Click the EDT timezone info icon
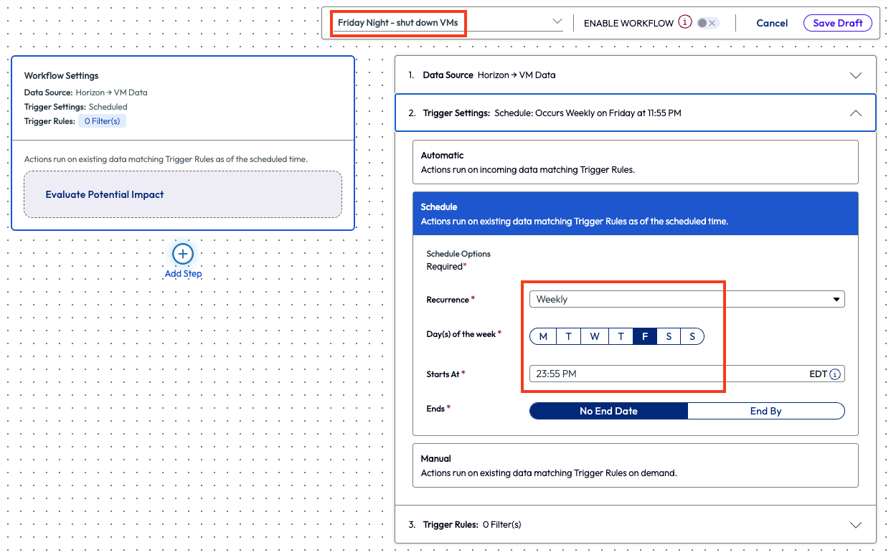891x555 pixels. 835,374
